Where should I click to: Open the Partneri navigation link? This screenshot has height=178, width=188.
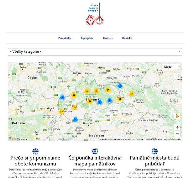point(107,38)
